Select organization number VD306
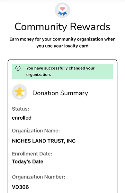The height and width of the screenshot is (193, 125). (x=20, y=187)
